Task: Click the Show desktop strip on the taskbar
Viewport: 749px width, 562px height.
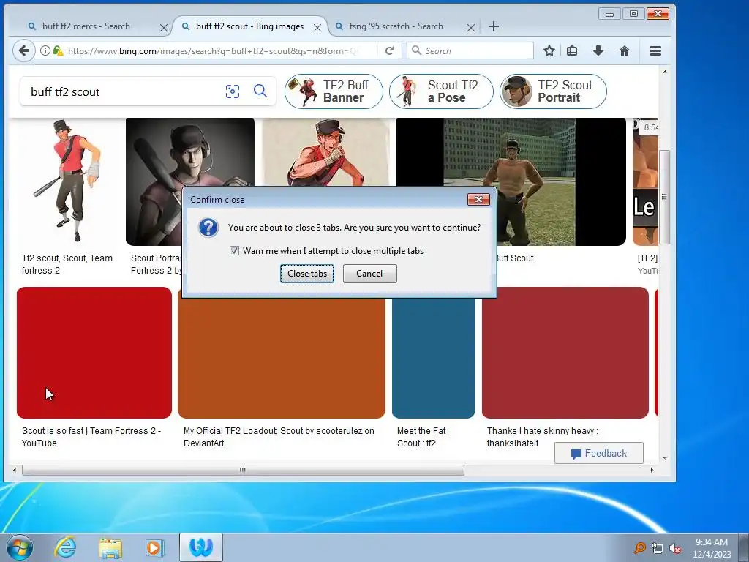Action: pyautogui.click(x=745, y=547)
